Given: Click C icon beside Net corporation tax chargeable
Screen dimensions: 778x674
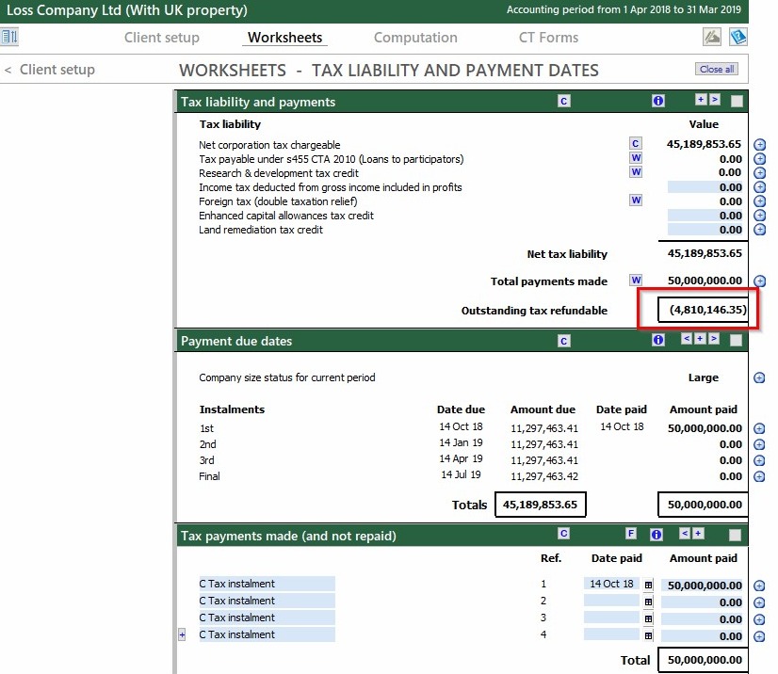Looking at the screenshot, I should point(636,144).
